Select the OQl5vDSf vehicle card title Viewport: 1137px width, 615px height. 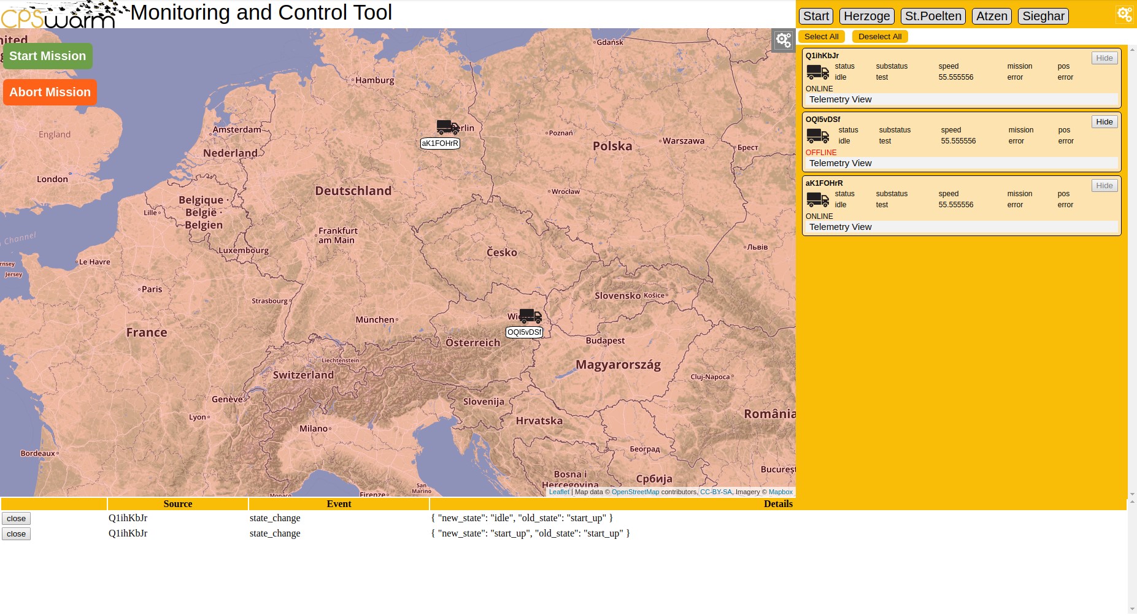click(823, 120)
